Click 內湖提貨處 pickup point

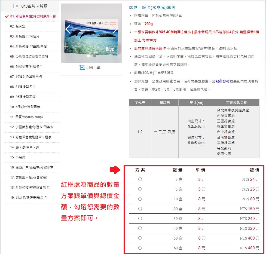(226, 115)
